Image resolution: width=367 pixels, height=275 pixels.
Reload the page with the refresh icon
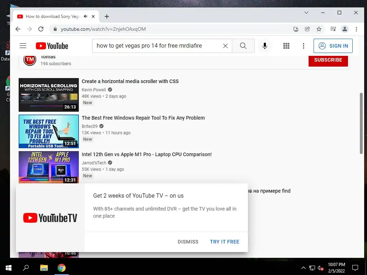coord(41,29)
